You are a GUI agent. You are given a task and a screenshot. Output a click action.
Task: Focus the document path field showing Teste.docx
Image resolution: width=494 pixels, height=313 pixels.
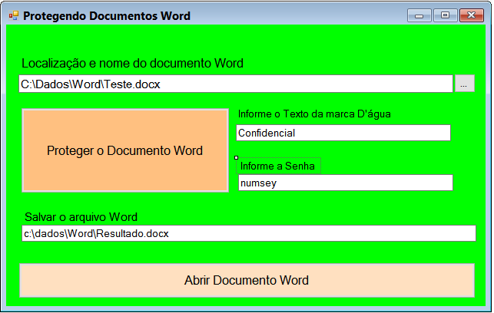coord(236,84)
